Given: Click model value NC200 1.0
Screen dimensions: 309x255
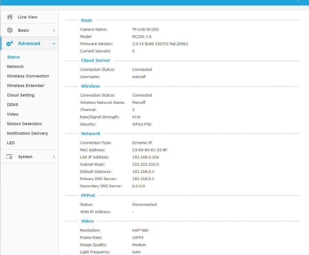Looking at the screenshot, I should (142, 37).
